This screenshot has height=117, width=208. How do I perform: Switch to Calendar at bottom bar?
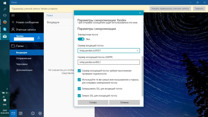(21, 113)
